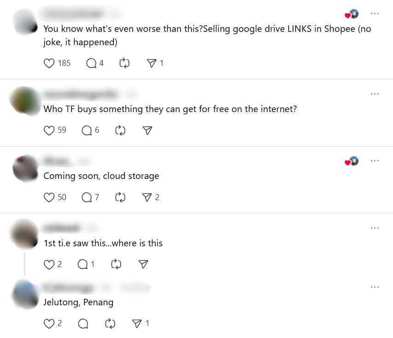393x338 pixels.
Task: Like the 'Who TF buys something' comment
Action: click(x=49, y=130)
